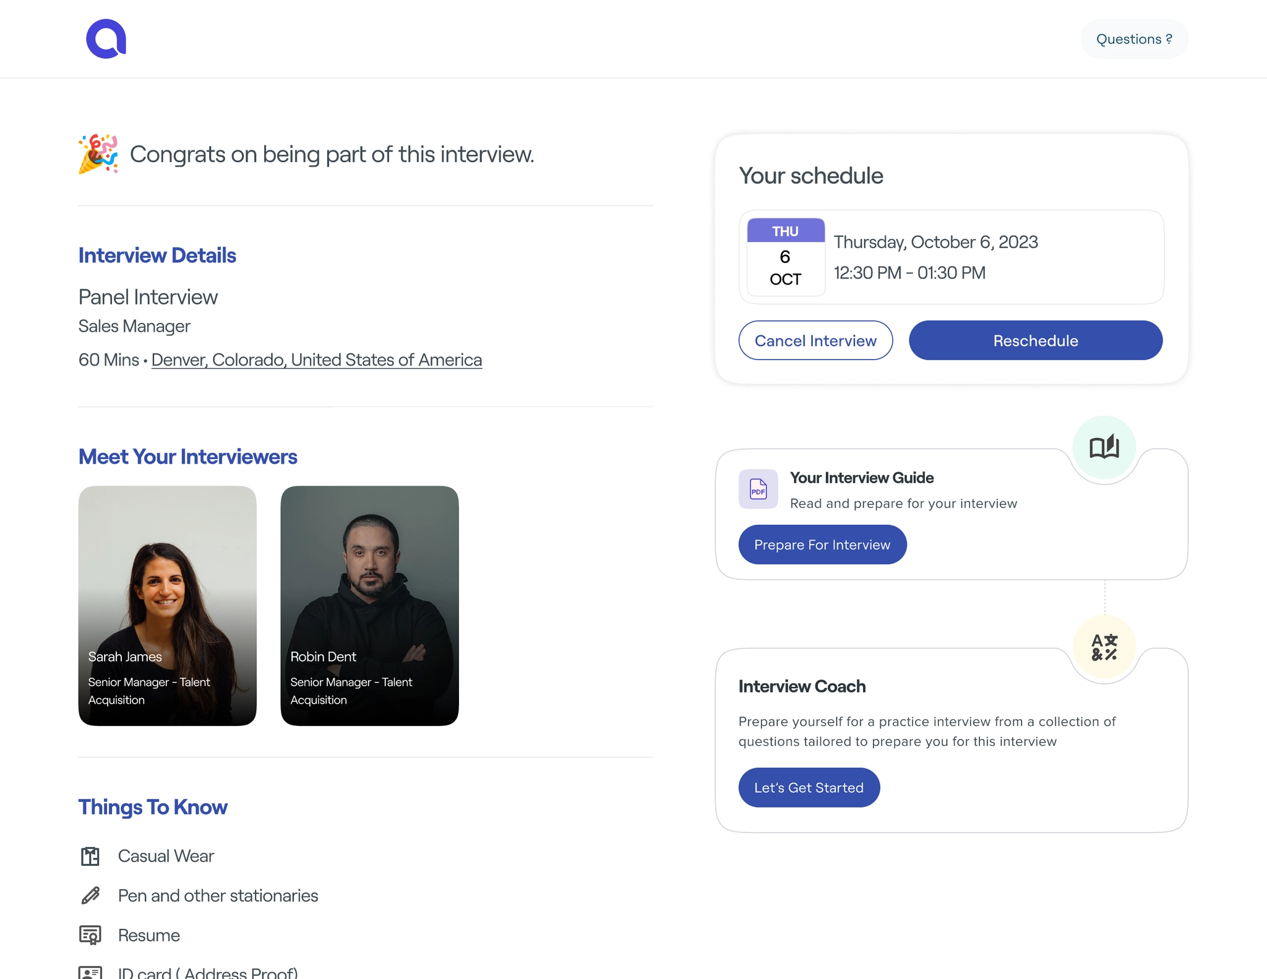Click the Your schedule heading
Viewport: 1267px width, 979px height.
click(811, 176)
